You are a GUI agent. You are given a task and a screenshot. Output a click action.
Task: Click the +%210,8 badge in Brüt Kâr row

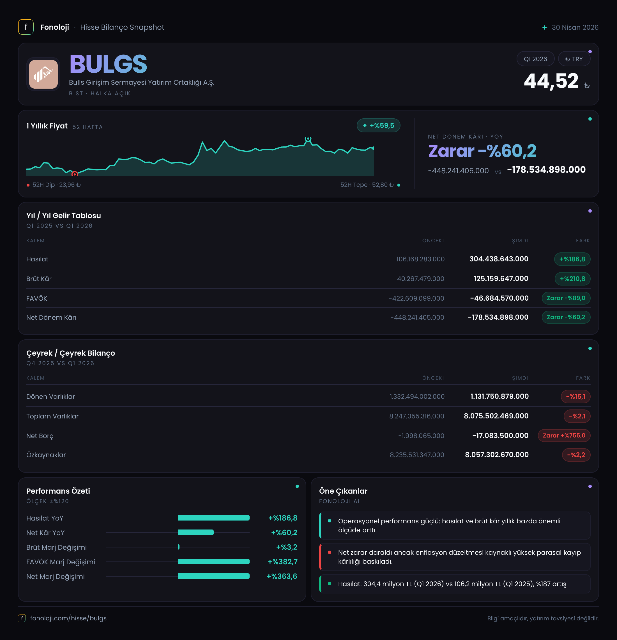[x=573, y=279]
